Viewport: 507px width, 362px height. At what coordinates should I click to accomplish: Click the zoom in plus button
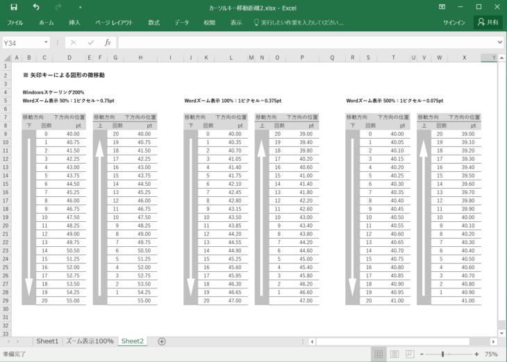(x=476, y=354)
